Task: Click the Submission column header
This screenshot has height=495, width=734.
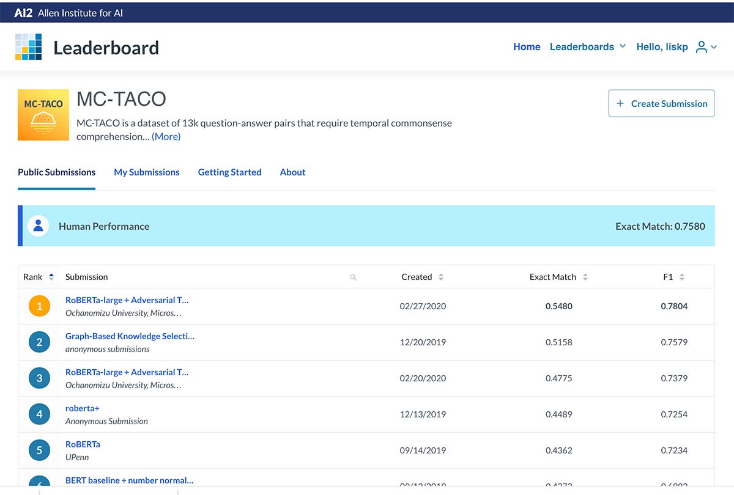Action: point(86,277)
